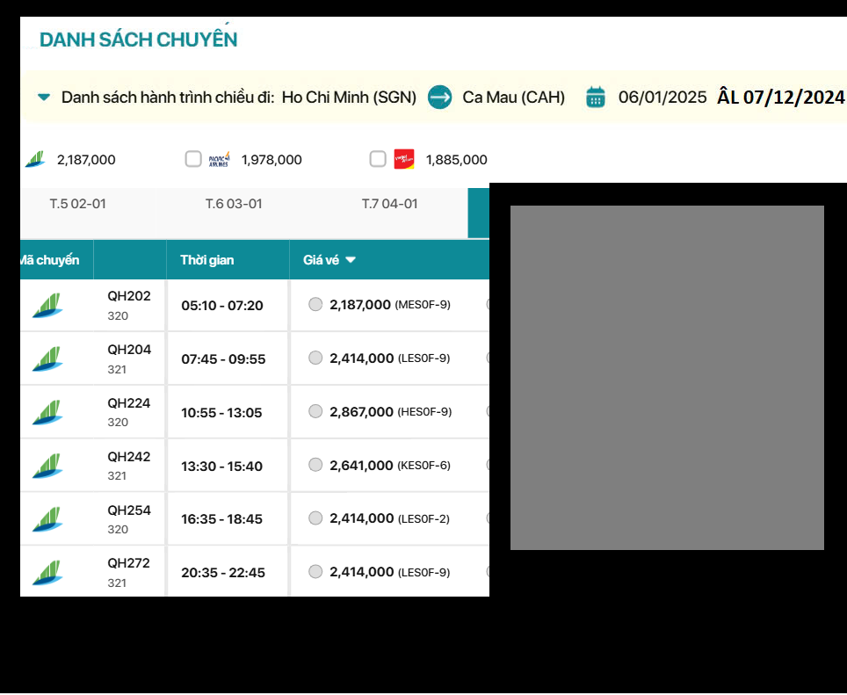Pick the 2,641,000 fare for QH242
The image size is (847, 695).
pyautogui.click(x=315, y=465)
